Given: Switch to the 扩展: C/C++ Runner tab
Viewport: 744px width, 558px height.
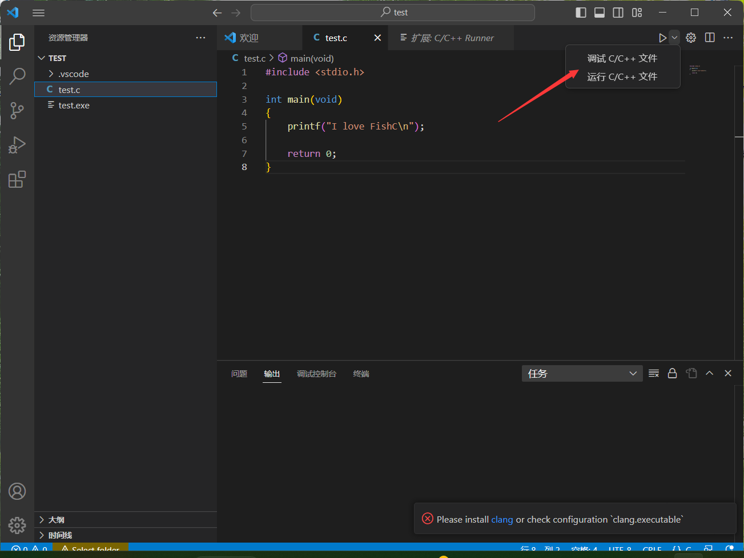Looking at the screenshot, I should click(451, 38).
